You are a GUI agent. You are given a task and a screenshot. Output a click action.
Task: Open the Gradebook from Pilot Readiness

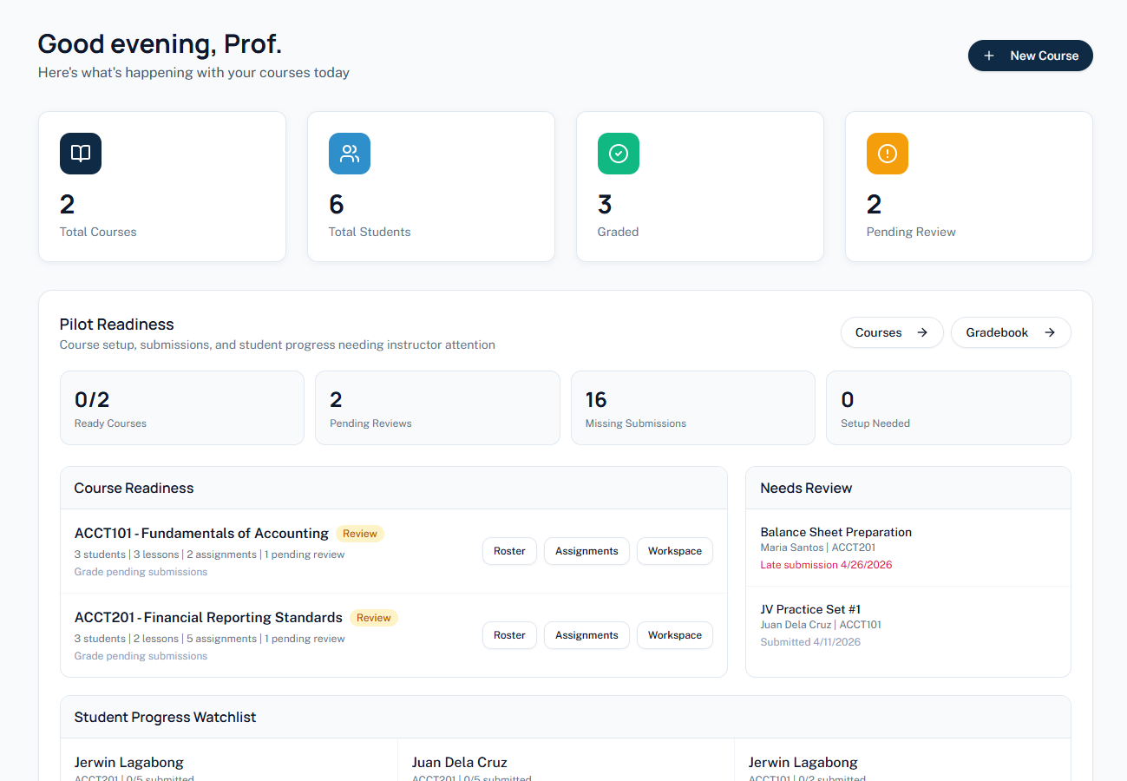tap(1011, 332)
